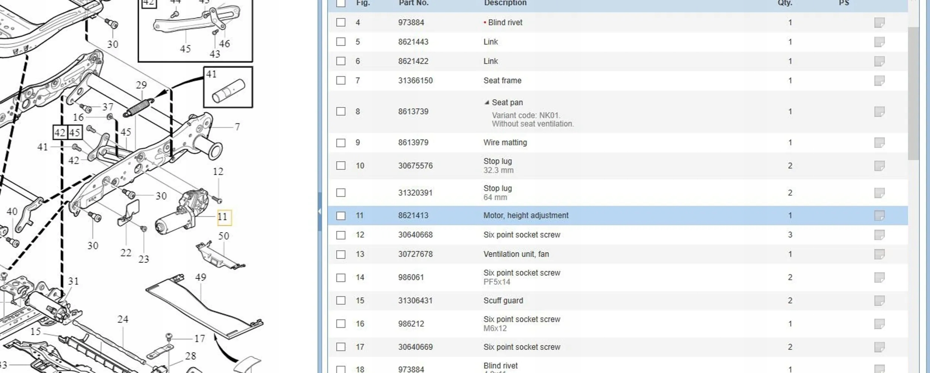The height and width of the screenshot is (373, 930).
Task: Click the note icon for screw PF5x14
Action: coord(879,278)
